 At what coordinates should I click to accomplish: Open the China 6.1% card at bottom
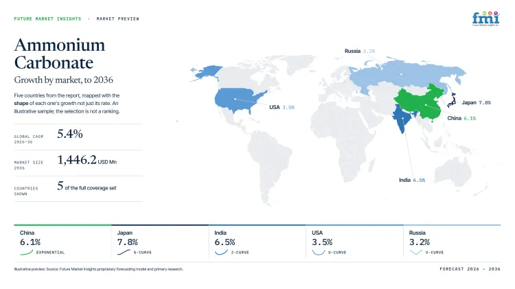click(x=62, y=242)
